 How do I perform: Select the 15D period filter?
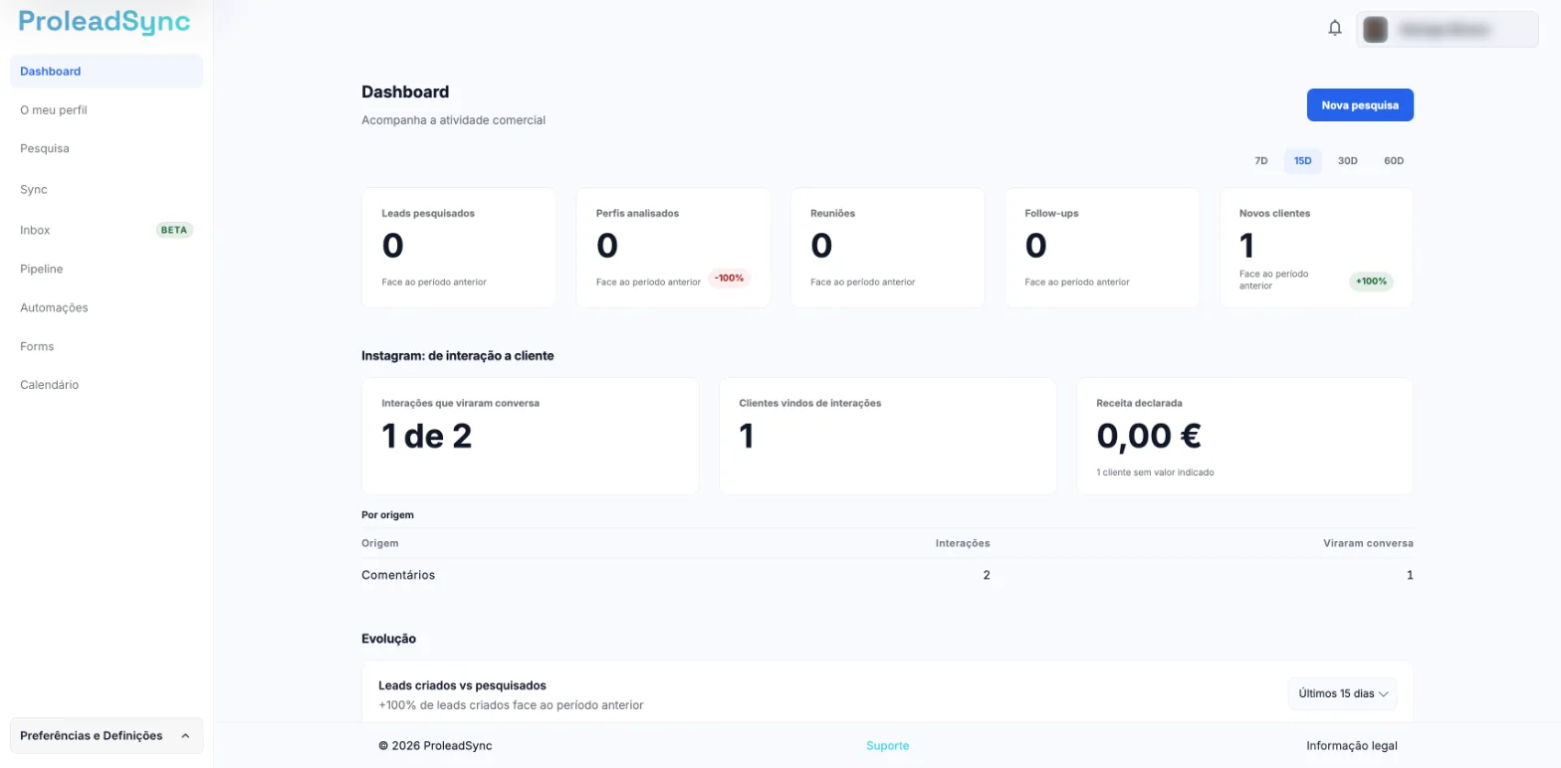(x=1302, y=161)
